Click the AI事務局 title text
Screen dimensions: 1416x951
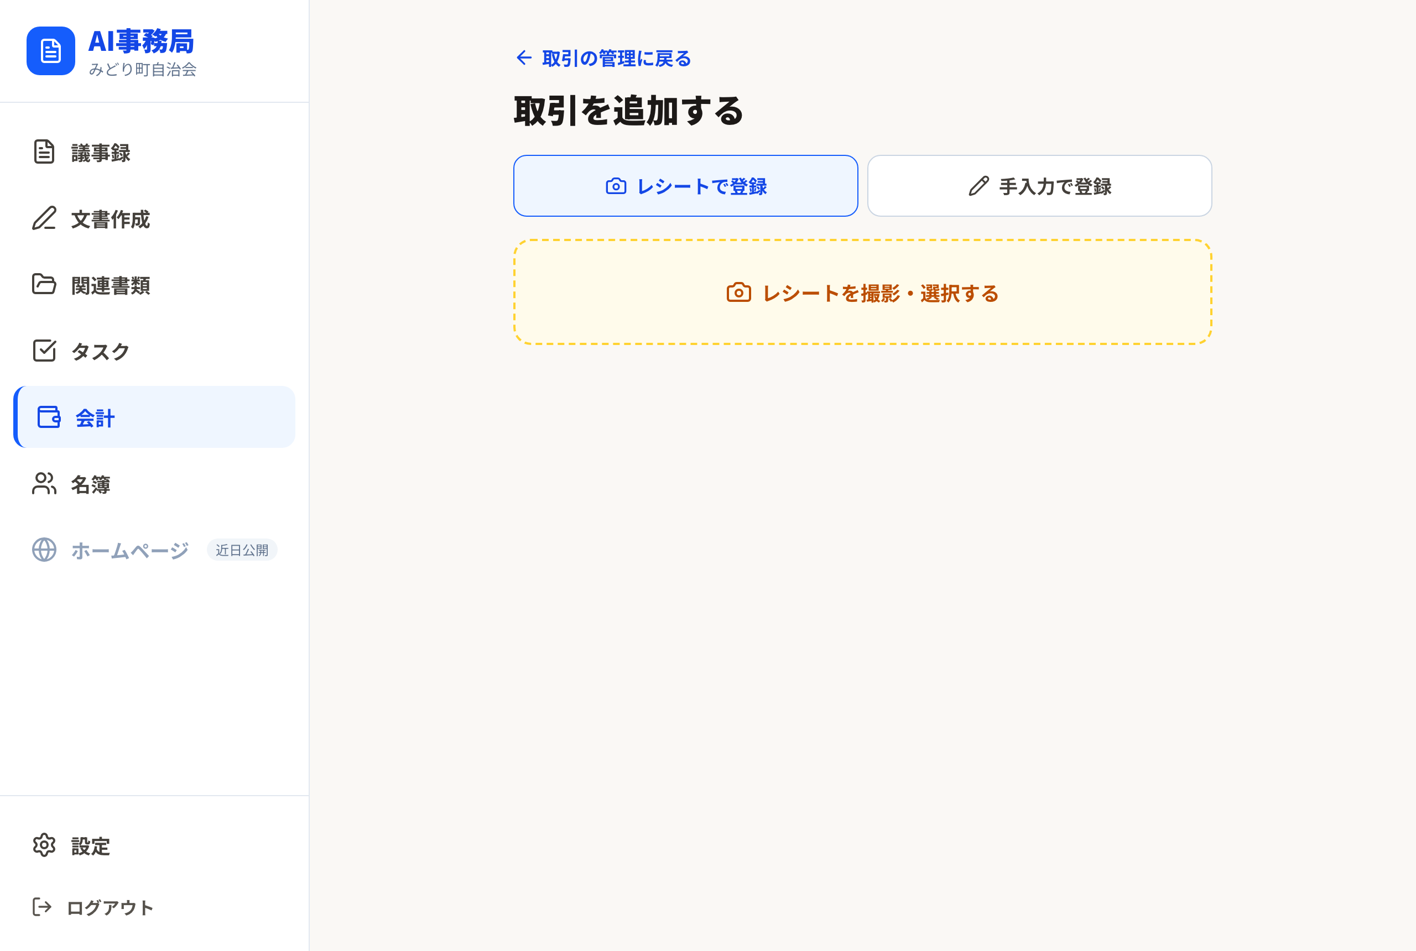(140, 41)
